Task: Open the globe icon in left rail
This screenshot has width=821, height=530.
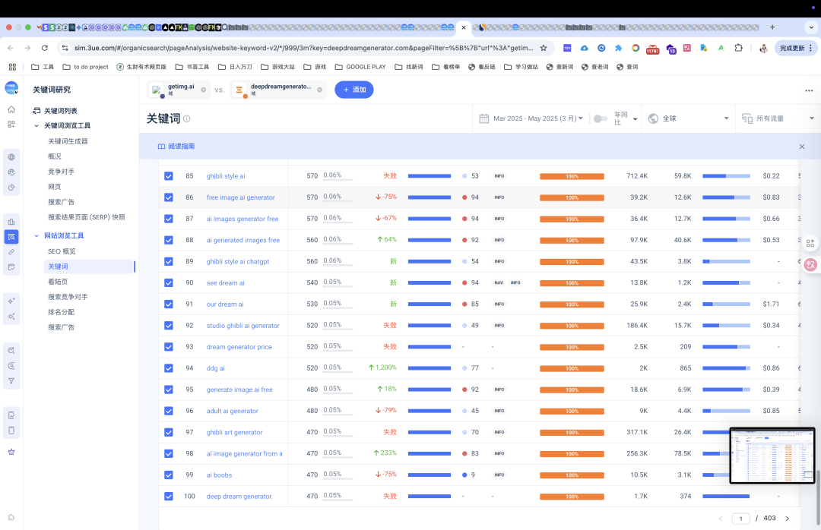Action: (x=11, y=157)
